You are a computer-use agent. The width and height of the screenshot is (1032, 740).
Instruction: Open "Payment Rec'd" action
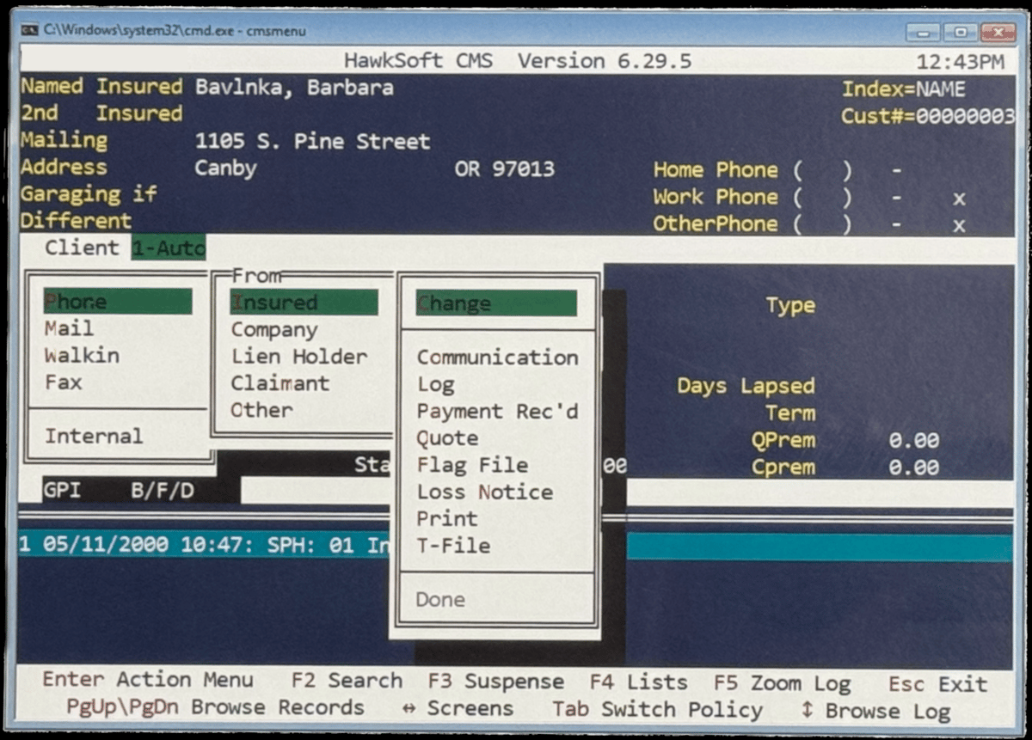click(497, 411)
